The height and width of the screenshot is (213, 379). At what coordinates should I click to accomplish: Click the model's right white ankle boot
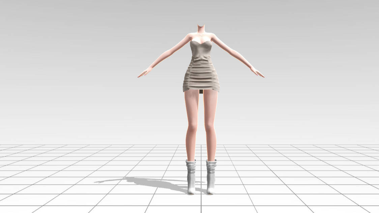point(211,177)
